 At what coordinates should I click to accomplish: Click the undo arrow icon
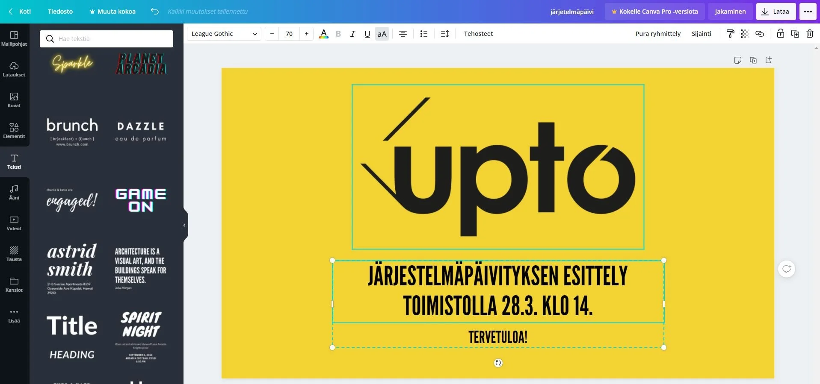(155, 12)
